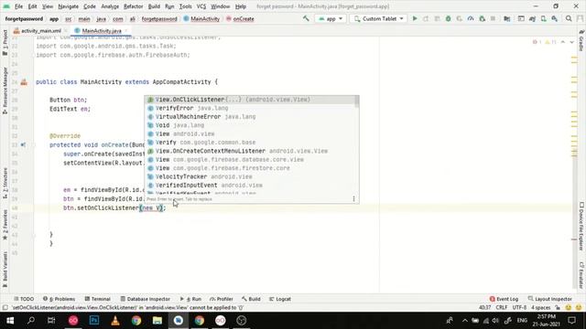Open the app run configuration dropdown

click(x=331, y=18)
